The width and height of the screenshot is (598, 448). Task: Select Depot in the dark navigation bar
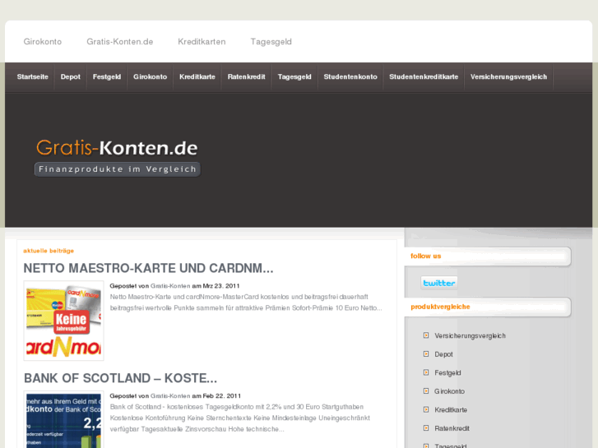[x=71, y=76]
